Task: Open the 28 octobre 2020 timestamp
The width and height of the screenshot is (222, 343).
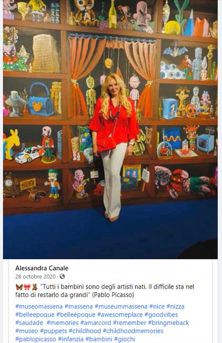Action: coord(35,277)
